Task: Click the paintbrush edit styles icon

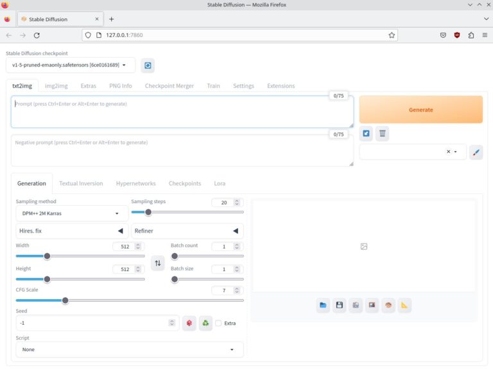Action: [476, 152]
